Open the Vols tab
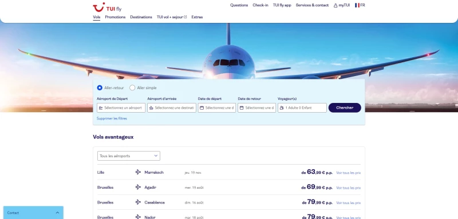Viewport: 458px width, 219px height. tap(96, 17)
